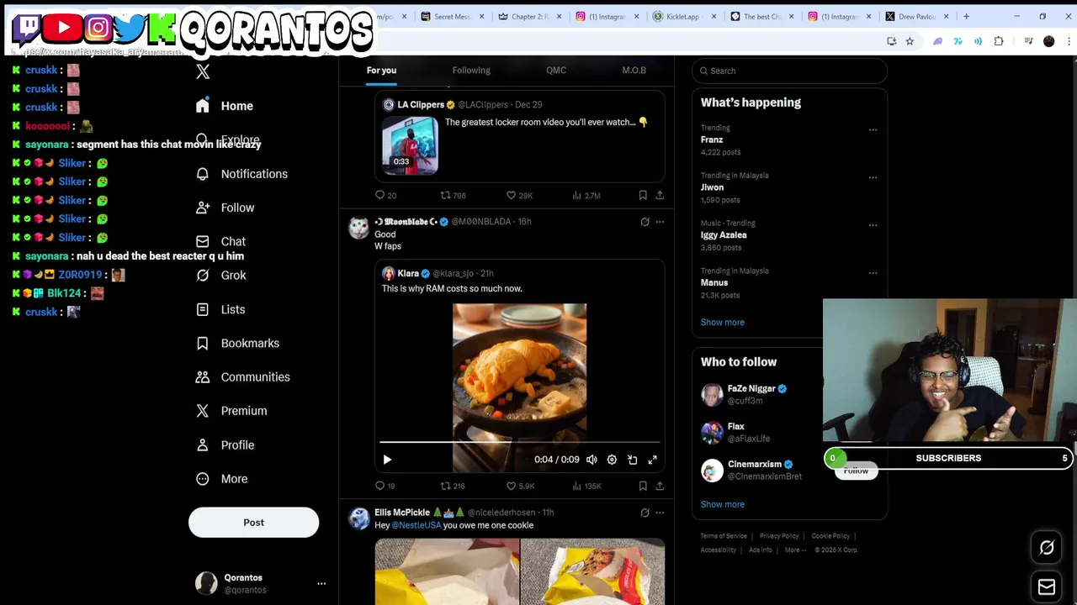Open Lists in the sidebar
This screenshot has width=1077, height=605.
(220, 309)
